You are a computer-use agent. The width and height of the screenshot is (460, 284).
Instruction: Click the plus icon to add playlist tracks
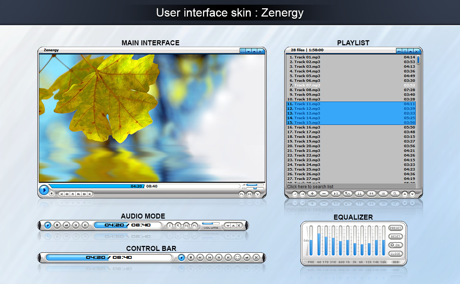[312, 193]
